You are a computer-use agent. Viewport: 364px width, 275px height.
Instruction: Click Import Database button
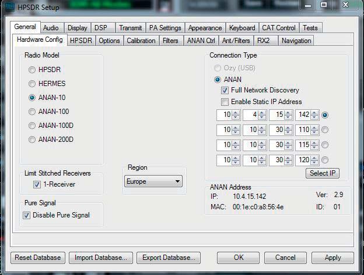click(x=101, y=258)
